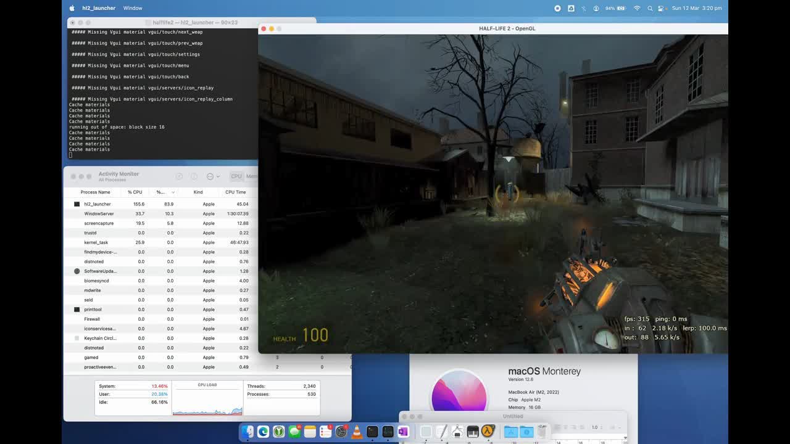Viewport: 790px width, 444px height.
Task: Select the findmydevice process row
Action: [x=160, y=252]
